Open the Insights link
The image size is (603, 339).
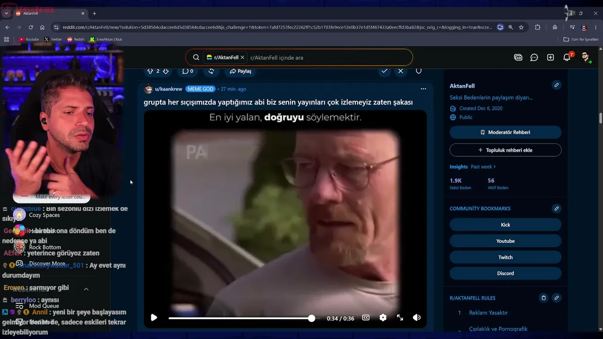pyautogui.click(x=459, y=167)
